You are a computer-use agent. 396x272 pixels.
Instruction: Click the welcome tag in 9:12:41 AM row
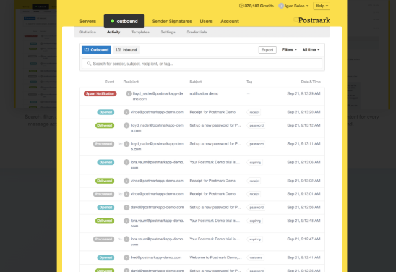256,258
